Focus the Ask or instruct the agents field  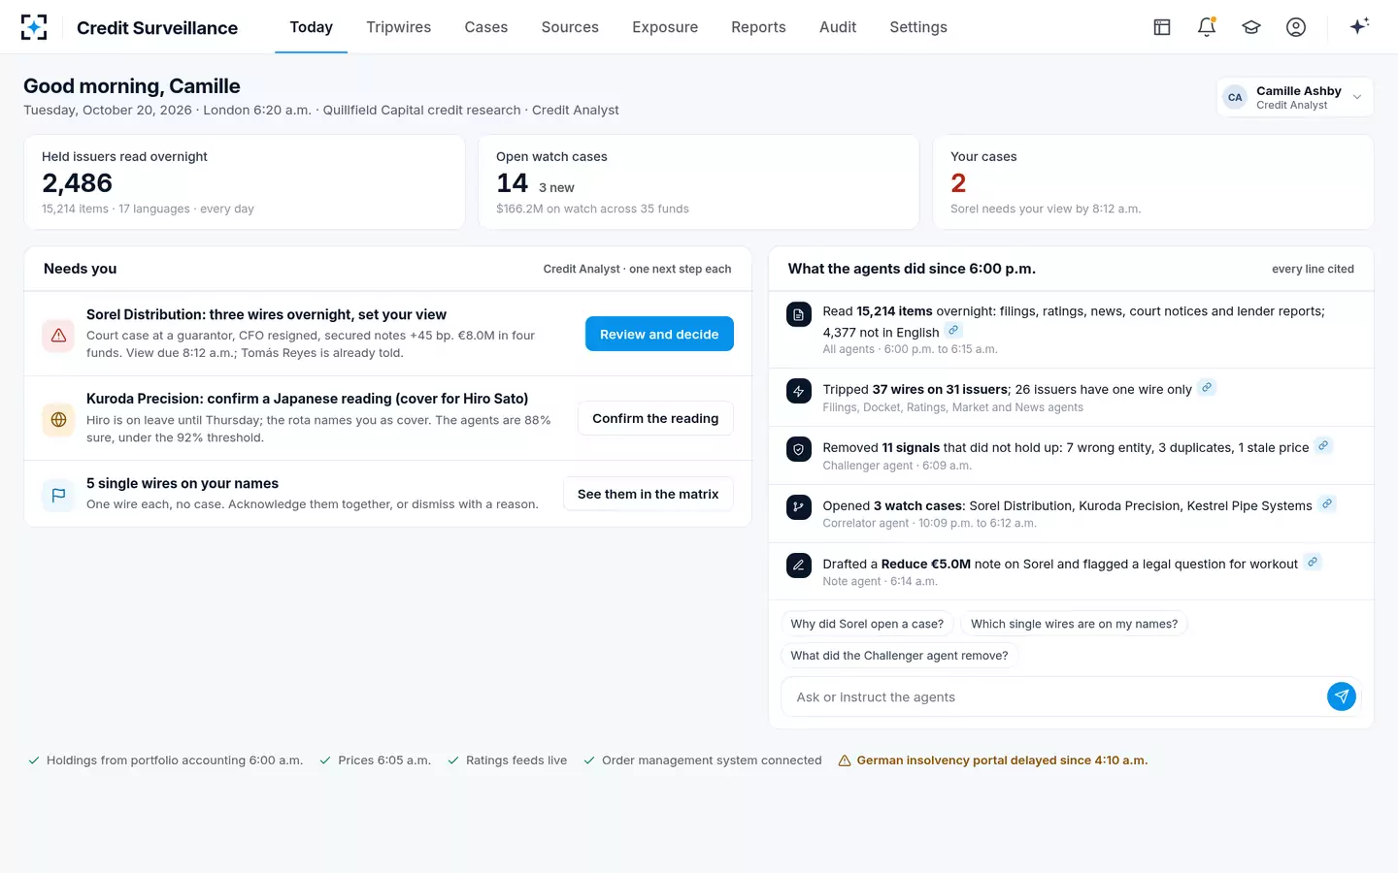pos(1052,696)
